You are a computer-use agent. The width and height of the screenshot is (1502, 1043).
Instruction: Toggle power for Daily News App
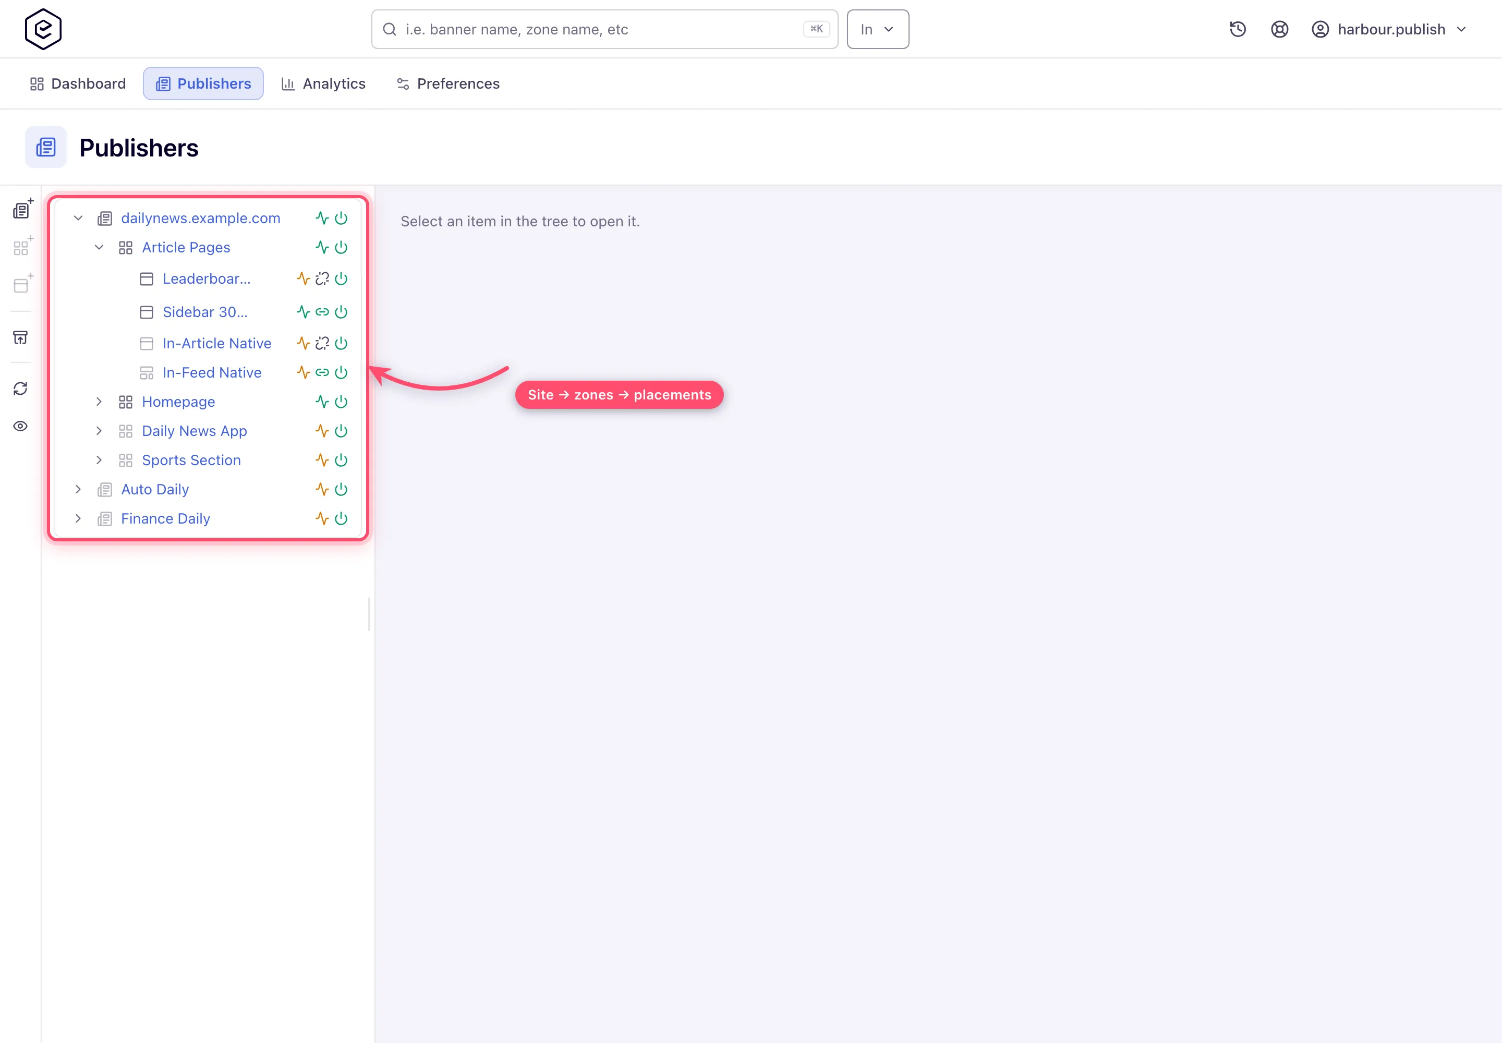coord(341,431)
